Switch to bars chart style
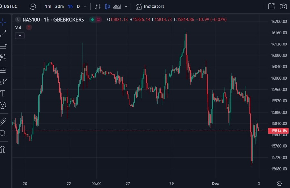Screen dimensions: 290x188 tap(97, 7)
